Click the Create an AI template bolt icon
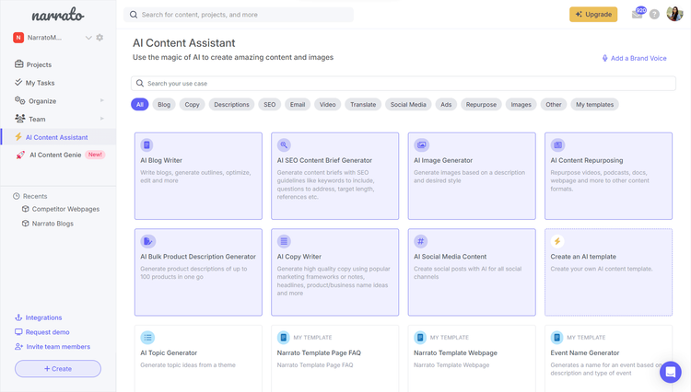This screenshot has height=392, width=691. pos(557,241)
